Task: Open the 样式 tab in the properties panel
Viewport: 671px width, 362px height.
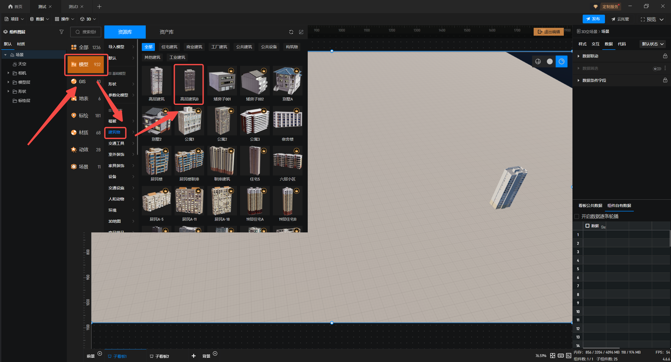Action: pos(582,44)
